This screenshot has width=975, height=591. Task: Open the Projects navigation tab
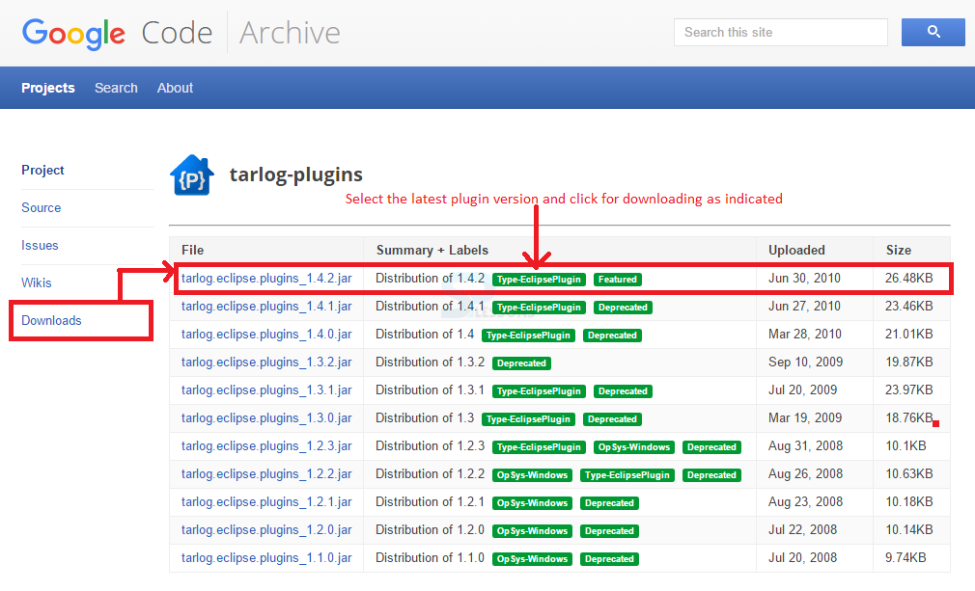(48, 88)
